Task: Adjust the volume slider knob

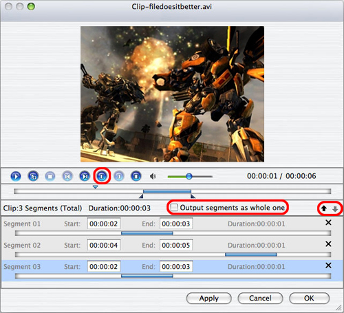Action: pos(189,176)
